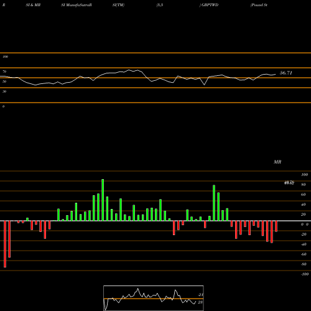Click the 'Pound St' header text
The image size is (311, 311).
pyautogui.click(x=259, y=5)
